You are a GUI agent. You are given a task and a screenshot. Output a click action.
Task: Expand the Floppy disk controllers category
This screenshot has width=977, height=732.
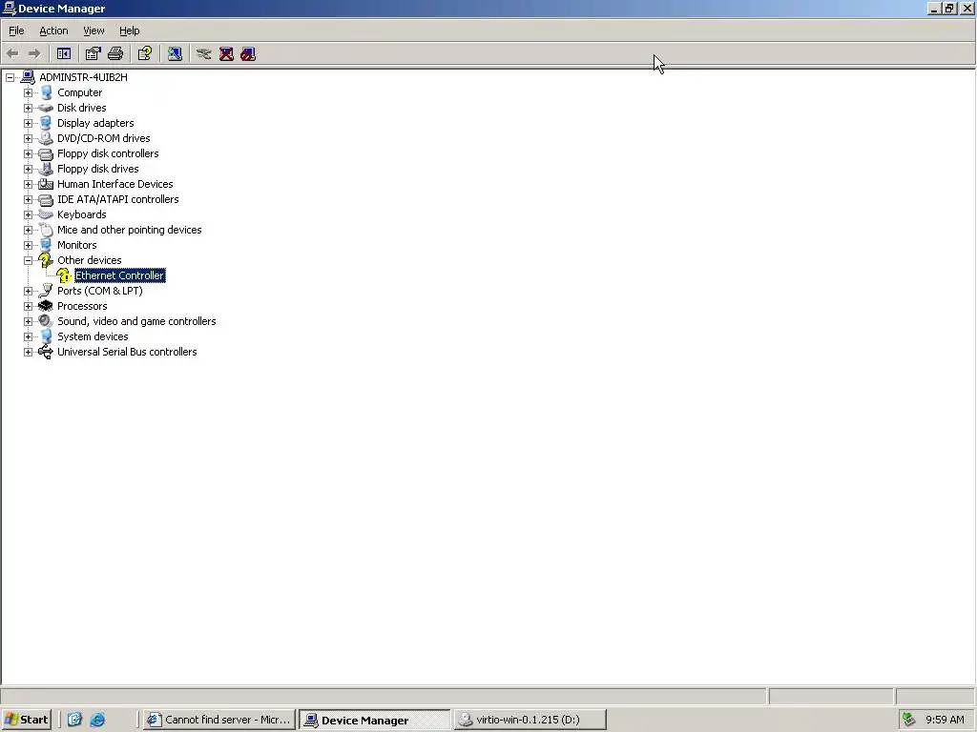[x=28, y=153]
